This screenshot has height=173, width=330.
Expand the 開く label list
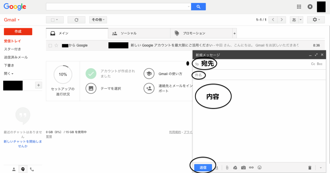[x=9, y=74]
